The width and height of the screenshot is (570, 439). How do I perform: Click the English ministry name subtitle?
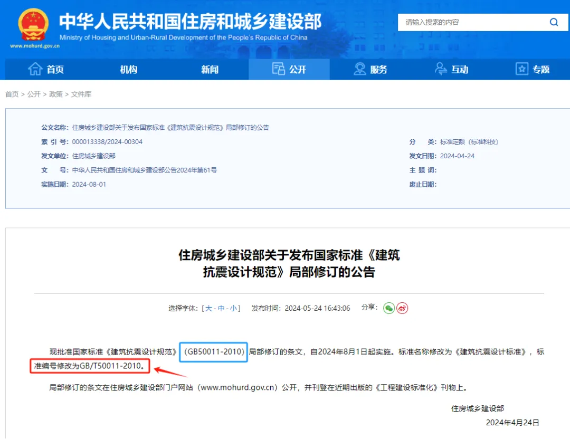tap(183, 37)
